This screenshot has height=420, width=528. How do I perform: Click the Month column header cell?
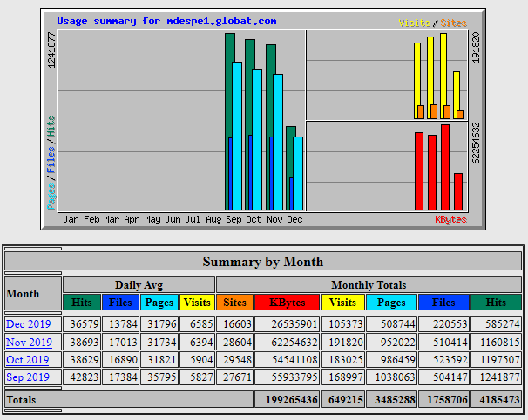point(24,294)
